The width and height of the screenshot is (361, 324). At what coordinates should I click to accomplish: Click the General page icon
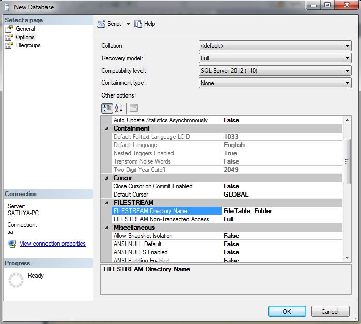pos(9,29)
